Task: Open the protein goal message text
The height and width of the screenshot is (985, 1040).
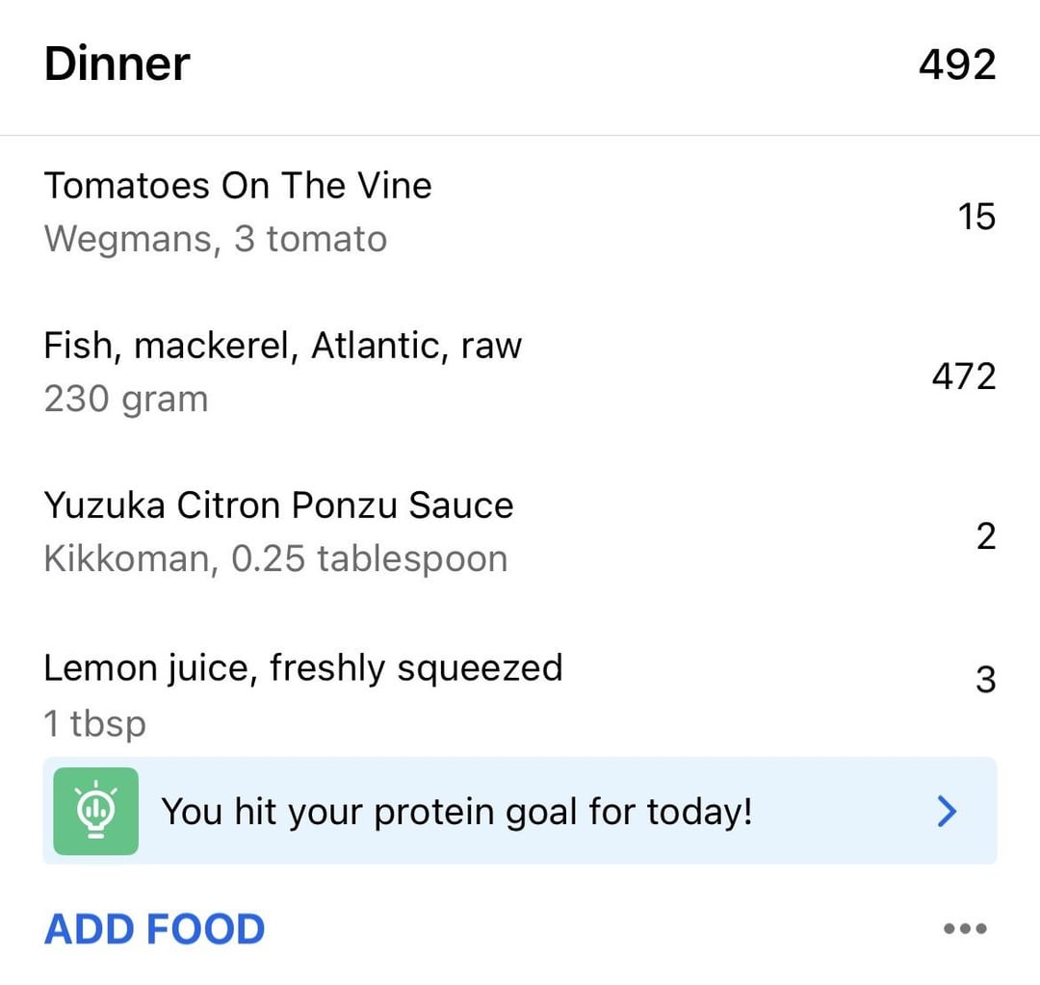Action: click(x=456, y=812)
